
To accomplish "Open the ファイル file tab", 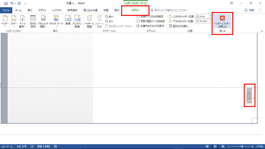I will pos(6,10).
